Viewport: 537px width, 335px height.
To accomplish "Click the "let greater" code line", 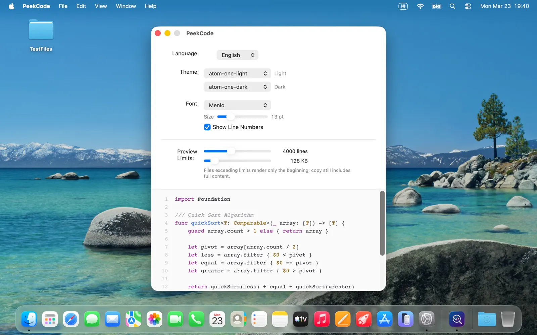I will pyautogui.click(x=255, y=271).
